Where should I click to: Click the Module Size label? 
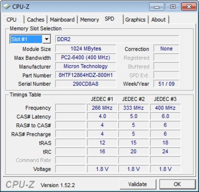click(x=37, y=49)
